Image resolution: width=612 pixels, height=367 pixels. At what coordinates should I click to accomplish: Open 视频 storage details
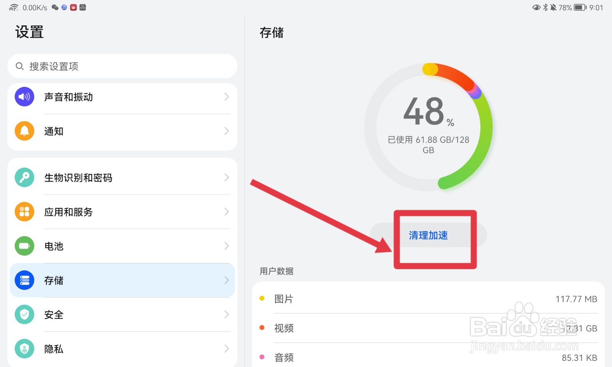[x=428, y=328]
